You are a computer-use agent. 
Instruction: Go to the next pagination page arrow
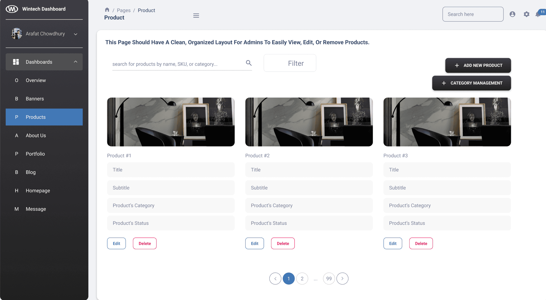pyautogui.click(x=342, y=278)
